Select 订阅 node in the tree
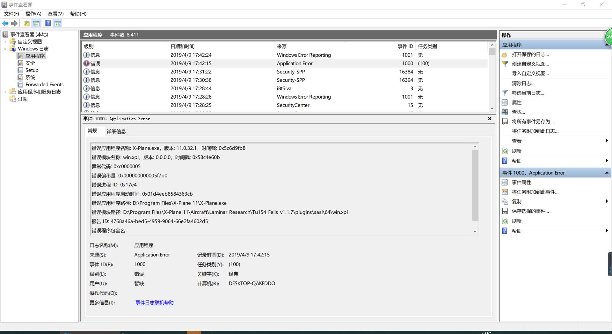612x334 pixels. 22,99
